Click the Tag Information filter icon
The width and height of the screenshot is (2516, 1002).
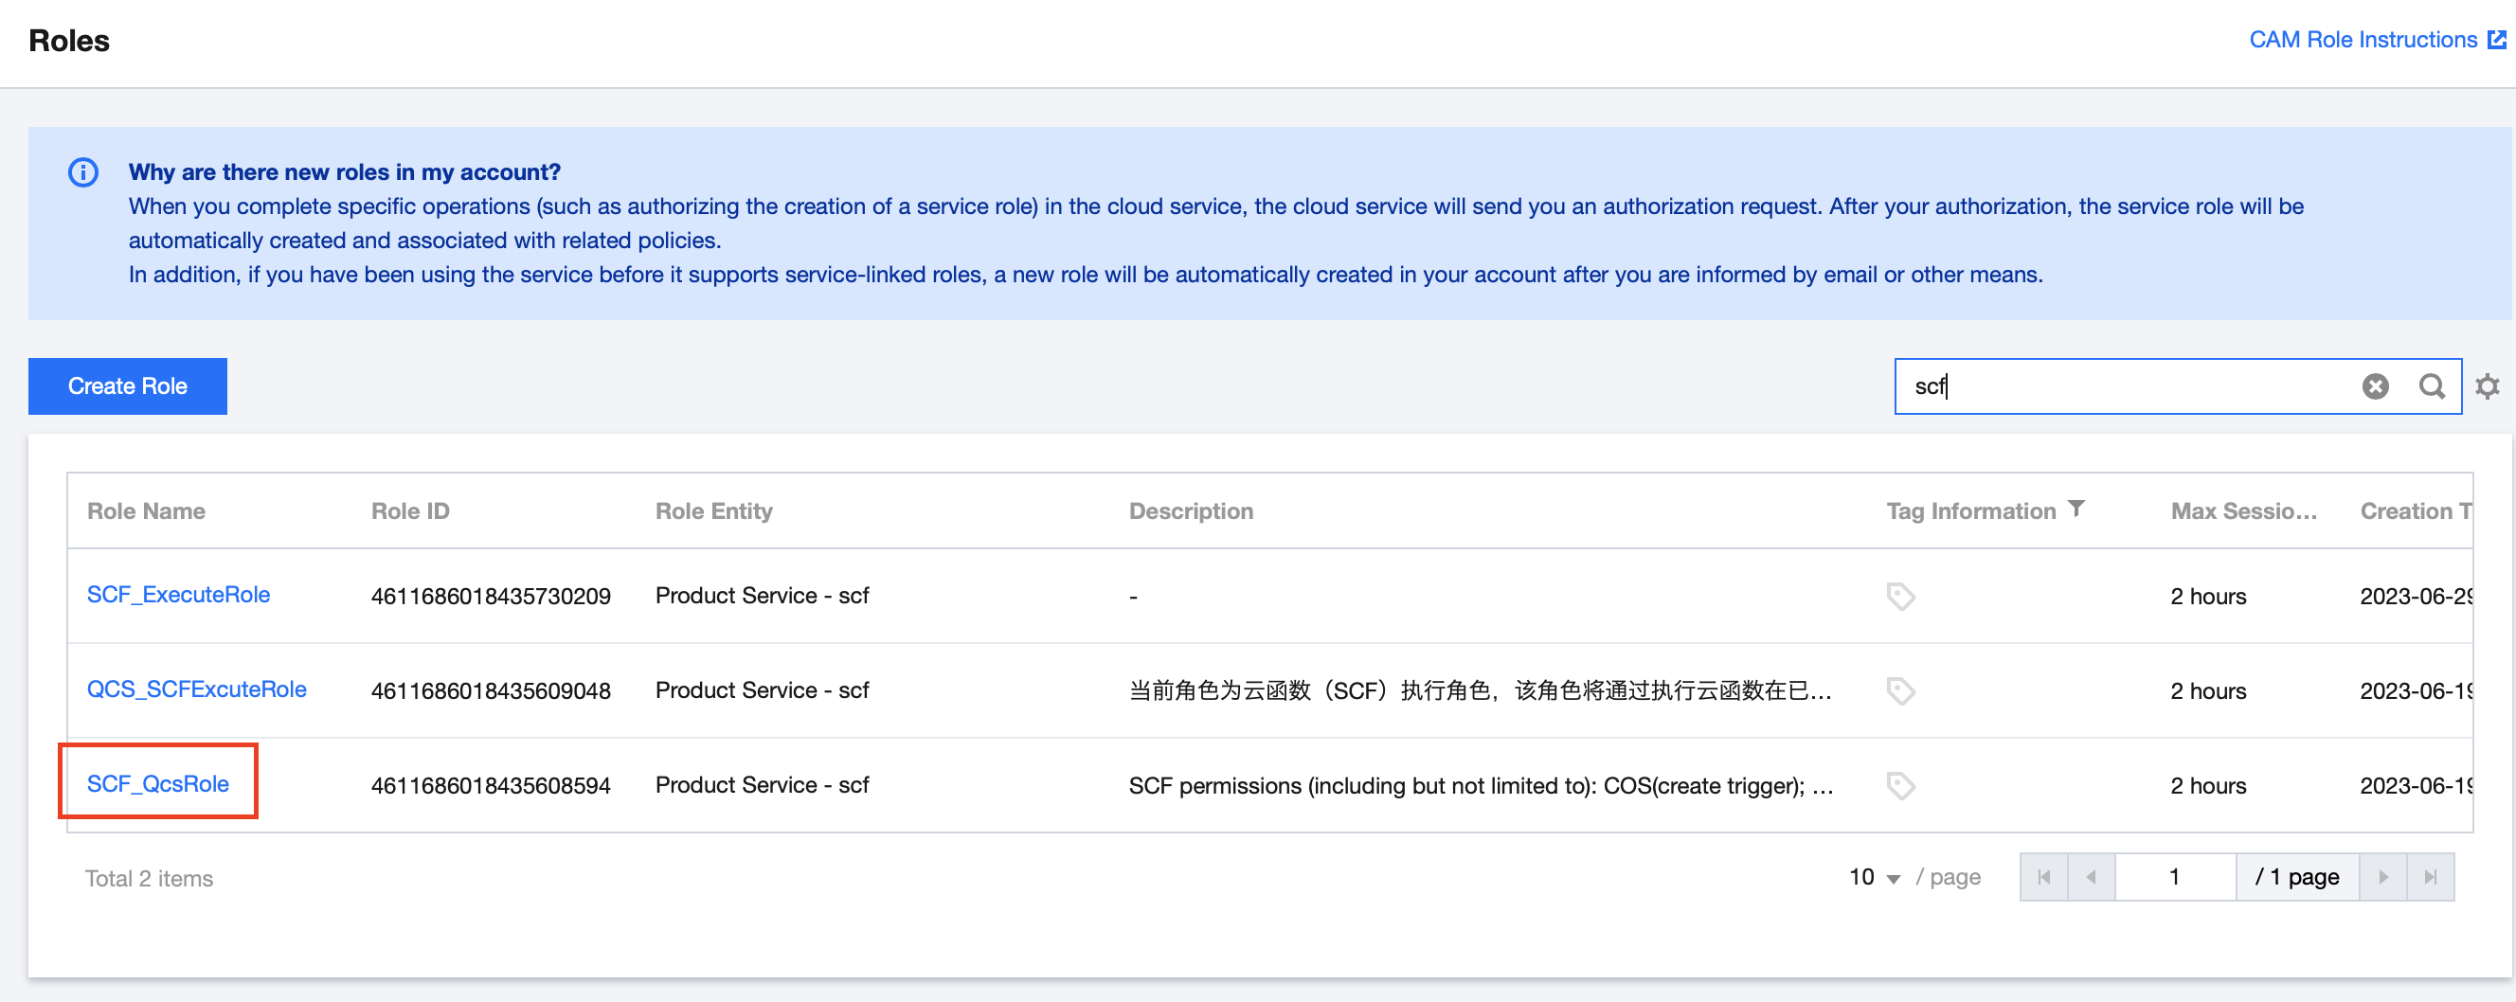tap(2076, 509)
